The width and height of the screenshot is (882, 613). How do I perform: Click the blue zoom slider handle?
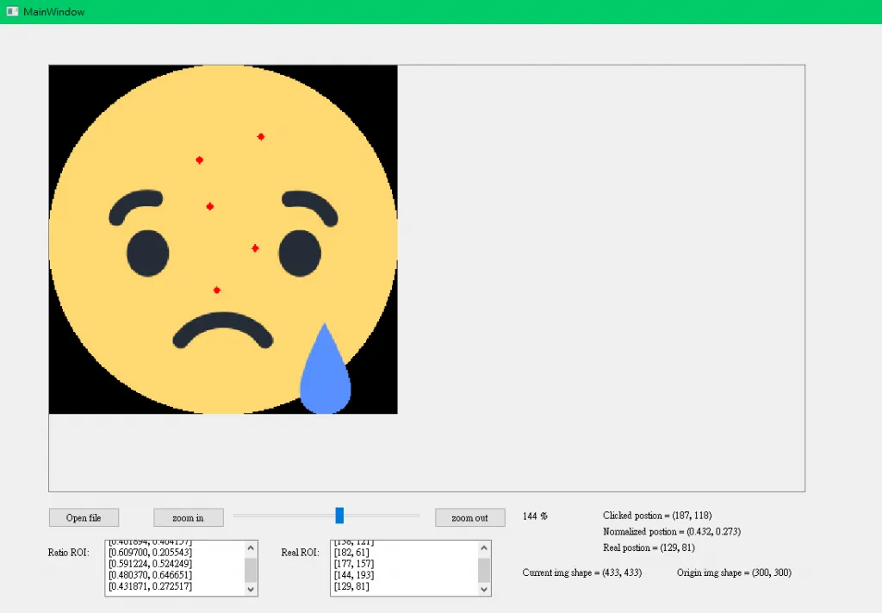[x=339, y=516]
